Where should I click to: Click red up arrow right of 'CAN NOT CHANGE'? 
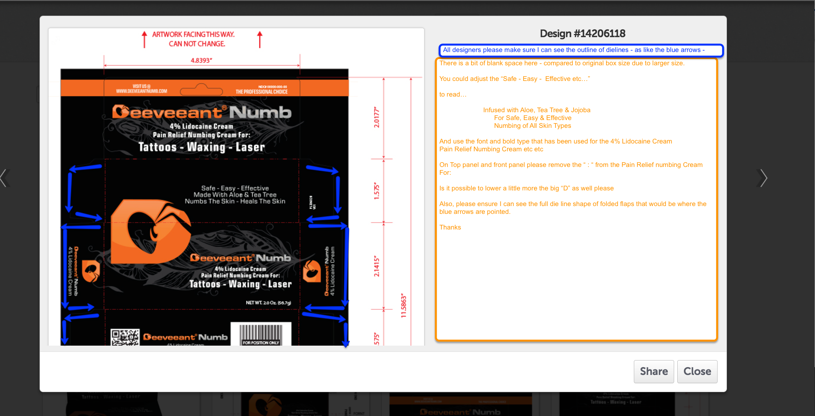tap(260, 39)
